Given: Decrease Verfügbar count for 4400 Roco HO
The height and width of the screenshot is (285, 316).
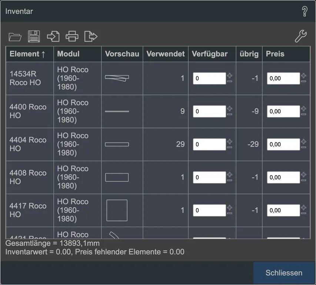Looking at the screenshot, I should 230,114.
